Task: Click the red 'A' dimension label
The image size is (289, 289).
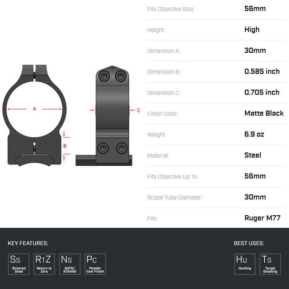Action: tap(34, 109)
